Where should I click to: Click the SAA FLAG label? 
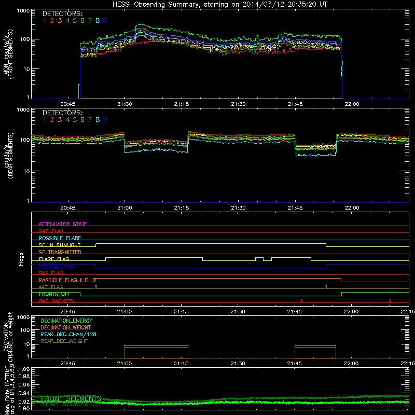point(51,273)
